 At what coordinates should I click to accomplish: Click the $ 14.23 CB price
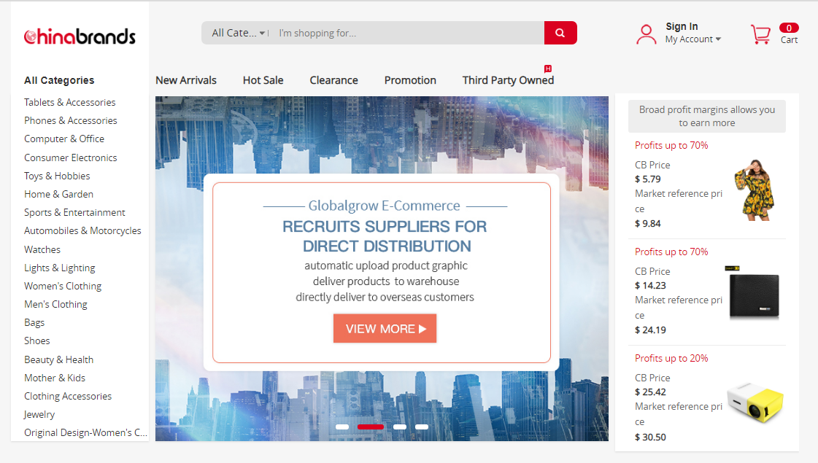[651, 285]
